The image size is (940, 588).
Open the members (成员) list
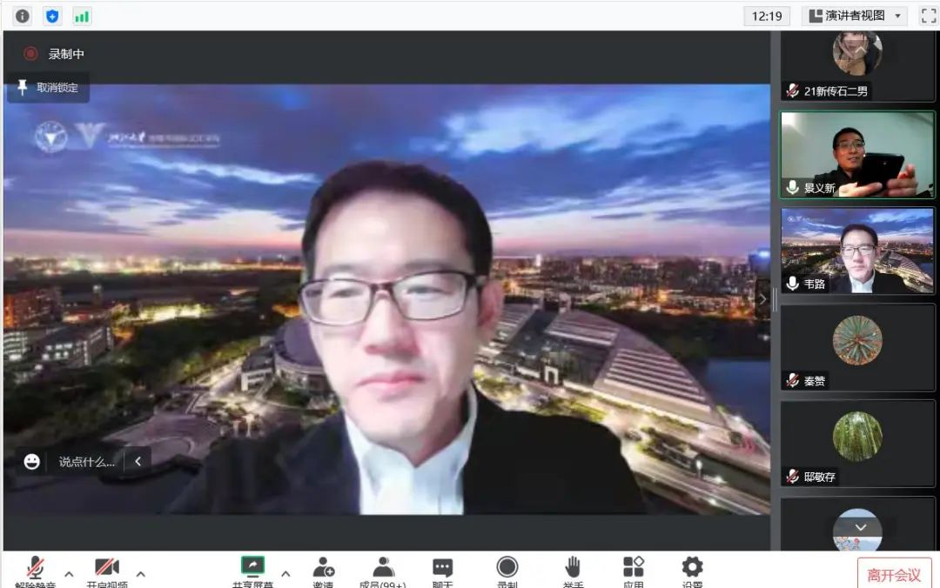pyautogui.click(x=383, y=568)
